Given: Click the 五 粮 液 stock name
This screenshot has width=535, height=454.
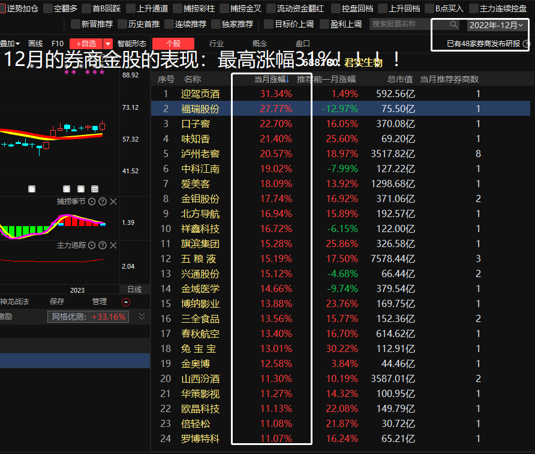Looking at the screenshot, I should 199,259.
